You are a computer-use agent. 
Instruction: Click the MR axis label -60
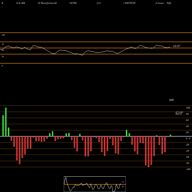[x=187, y=157]
